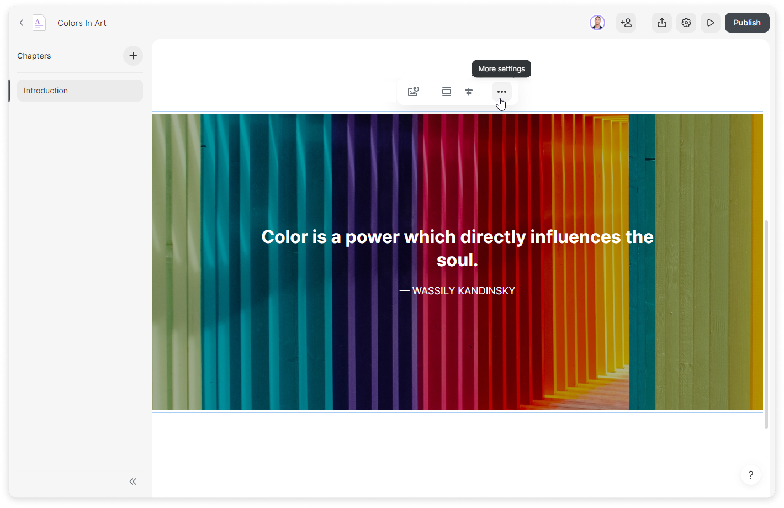784x508 pixels.
Task: Open the share/export icon
Action: click(x=662, y=23)
